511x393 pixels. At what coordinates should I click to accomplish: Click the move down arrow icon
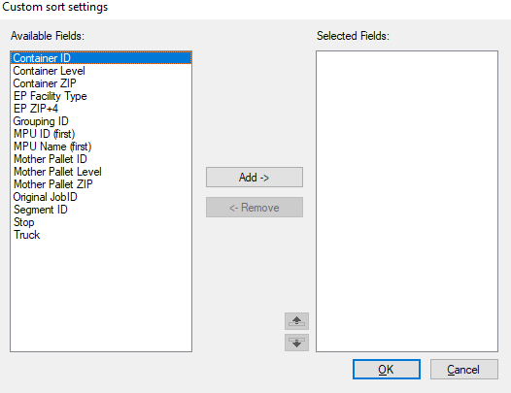coord(296,343)
